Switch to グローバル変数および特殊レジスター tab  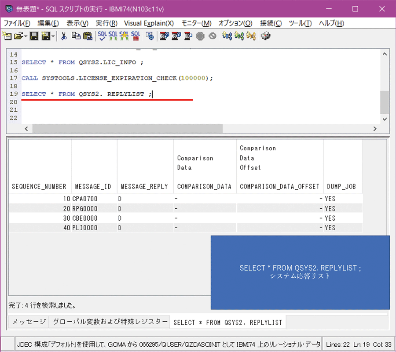(x=110, y=322)
